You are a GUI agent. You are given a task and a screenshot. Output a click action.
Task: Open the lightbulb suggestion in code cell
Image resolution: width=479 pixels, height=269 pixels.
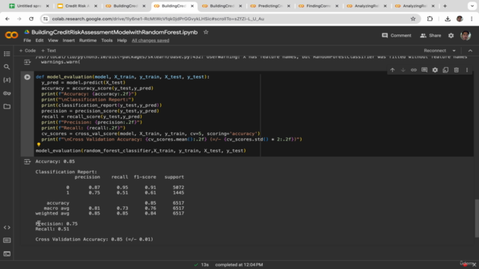click(x=39, y=144)
